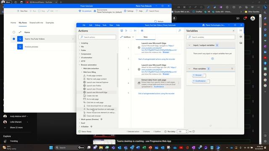Open Shared with me tab in console
The image size is (269, 151).
click(x=36, y=23)
